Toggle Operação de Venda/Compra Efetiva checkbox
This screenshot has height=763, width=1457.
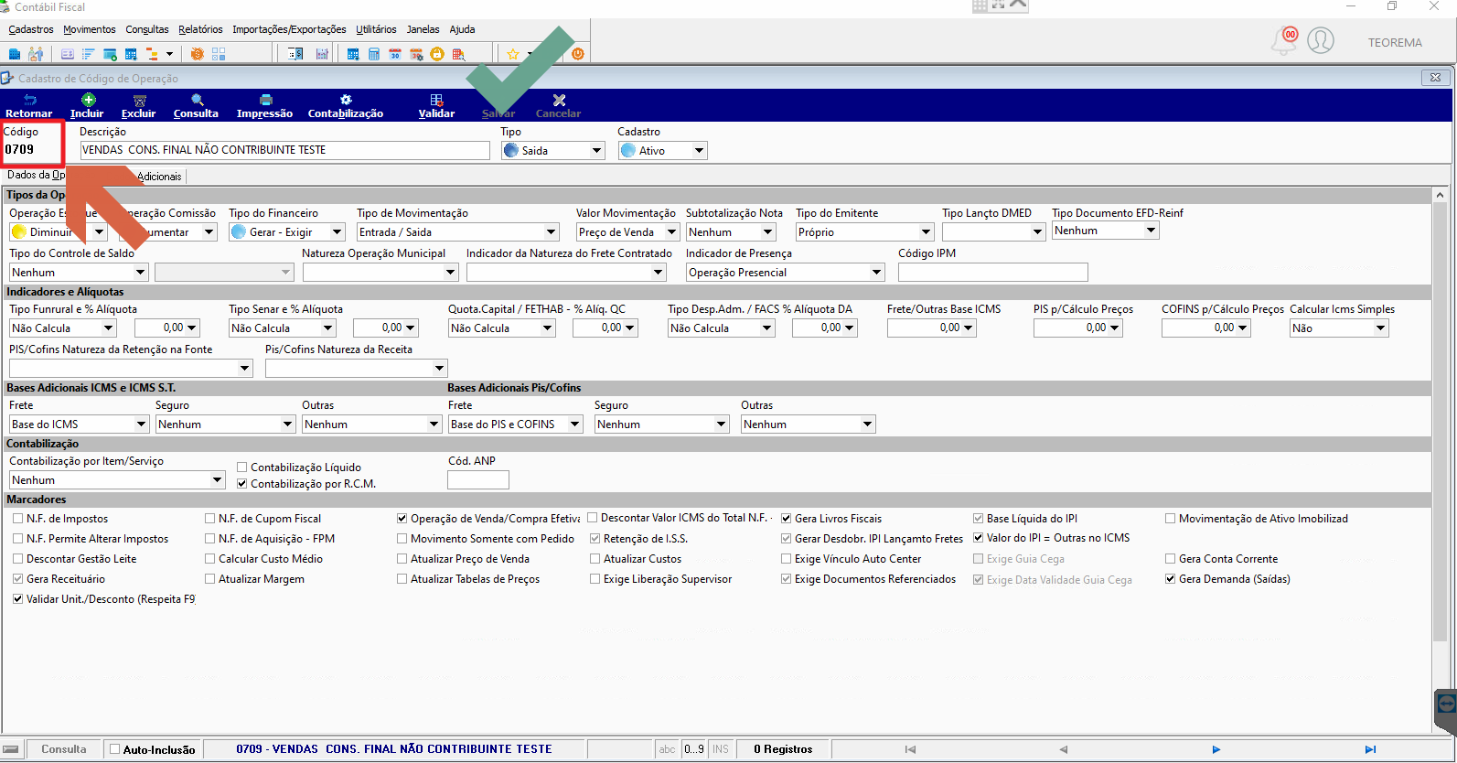point(402,519)
